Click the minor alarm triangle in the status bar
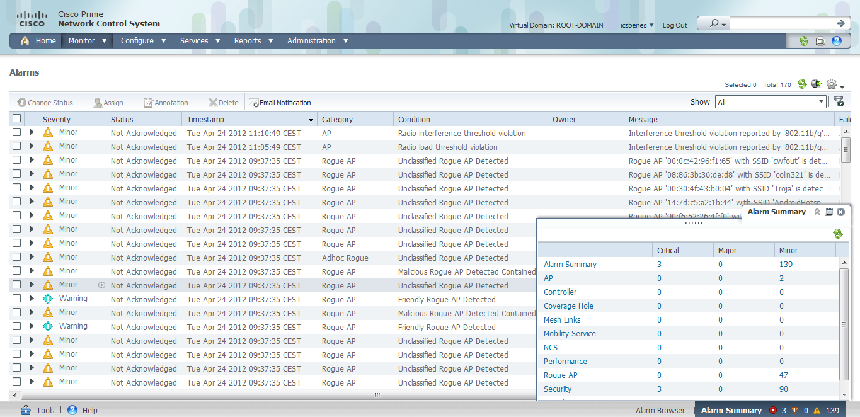This screenshot has width=860, height=417. point(817,410)
